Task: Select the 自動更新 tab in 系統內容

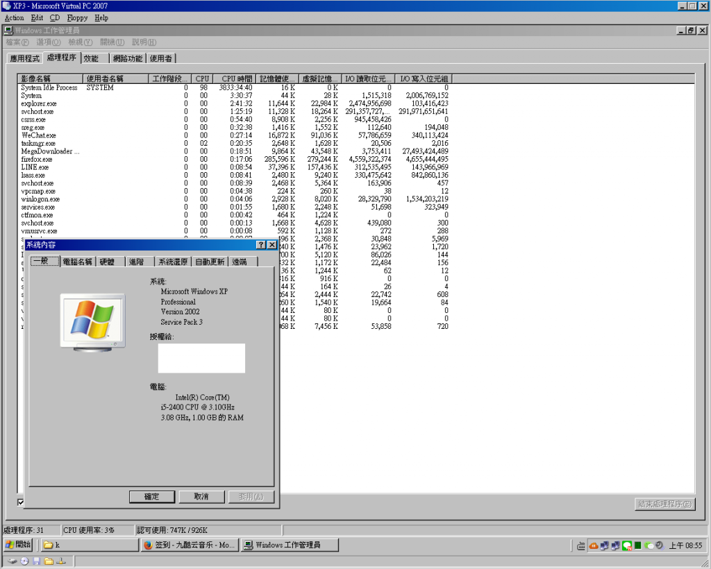Action: 210,262
